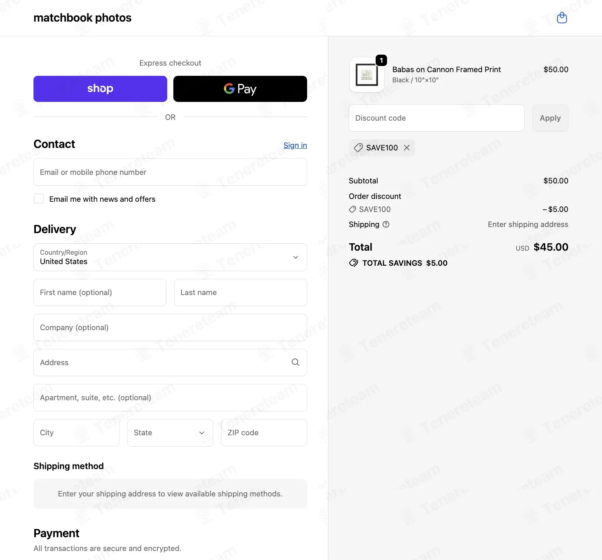Apply the discount code

click(x=550, y=118)
